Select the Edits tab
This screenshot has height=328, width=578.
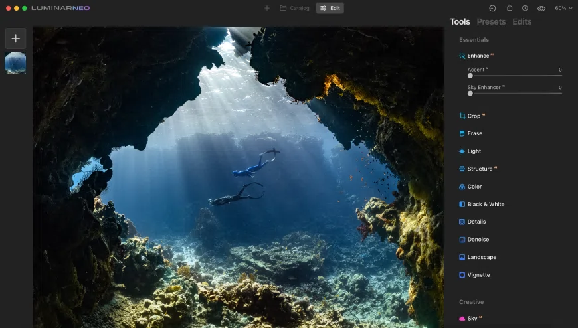522,22
